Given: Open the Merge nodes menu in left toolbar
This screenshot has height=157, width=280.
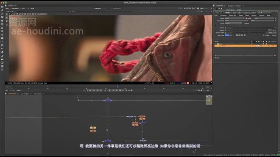Looking at the screenshot, I should pyautogui.click(x=2, y=31).
